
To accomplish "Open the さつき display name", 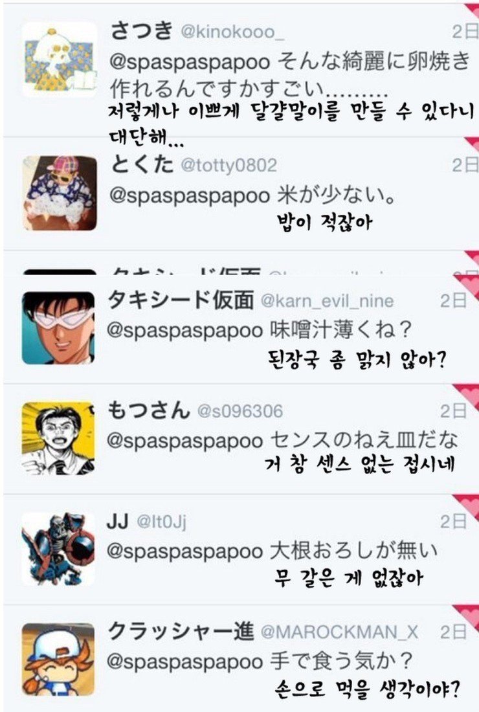I will point(142,31).
